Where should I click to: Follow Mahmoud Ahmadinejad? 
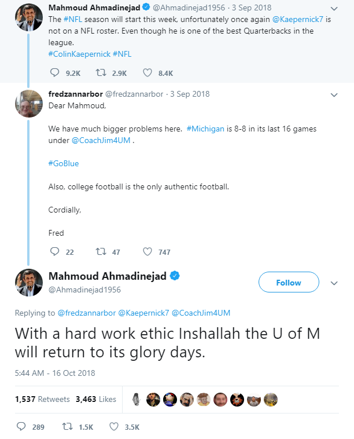pyautogui.click(x=289, y=282)
